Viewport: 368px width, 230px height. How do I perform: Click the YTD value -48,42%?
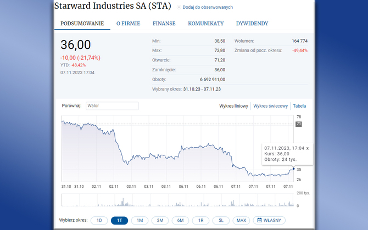(x=78, y=65)
